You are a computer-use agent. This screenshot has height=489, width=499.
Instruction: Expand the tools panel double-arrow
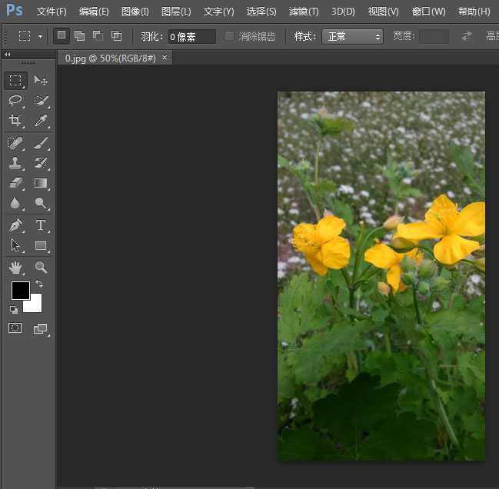[x=8, y=55]
